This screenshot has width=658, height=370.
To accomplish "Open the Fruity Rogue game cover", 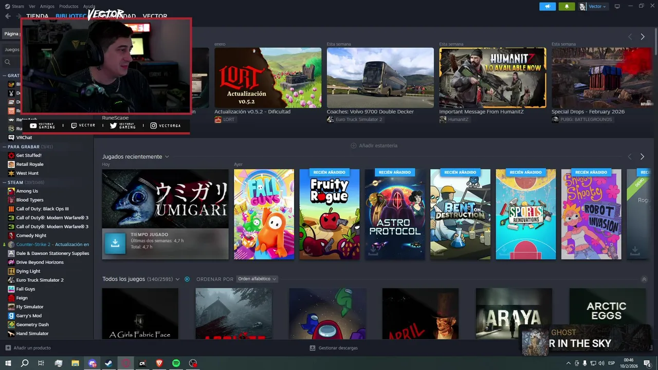I will tap(330, 214).
